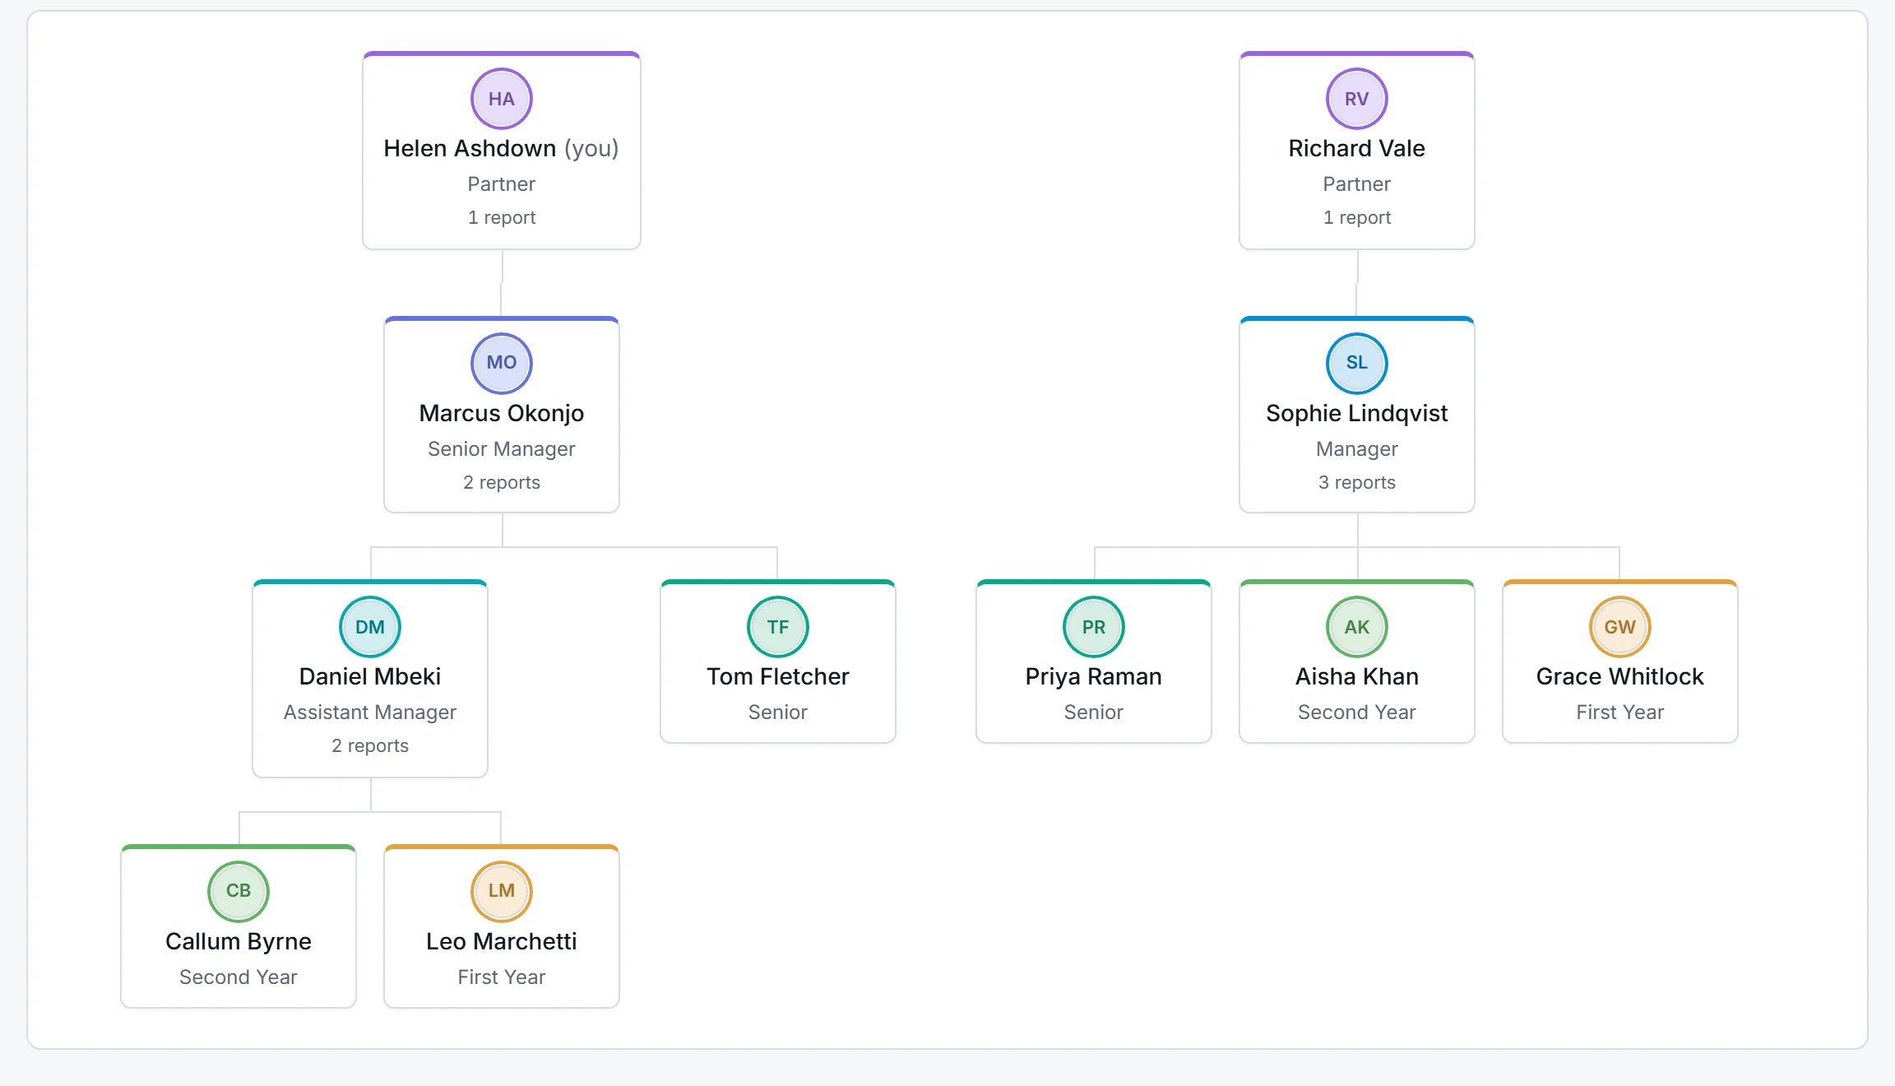Viewport: 1895px width, 1086px height.
Task: Open Helen Ashdown (you) name
Action: pos(502,148)
